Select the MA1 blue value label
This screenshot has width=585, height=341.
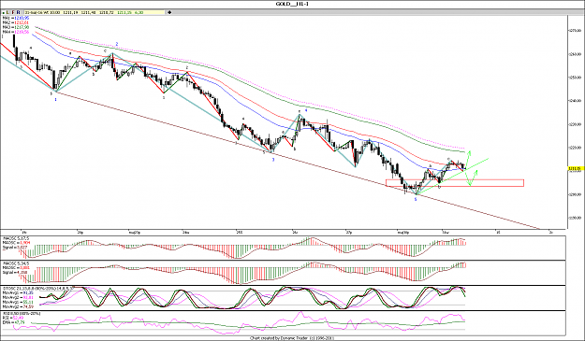(22, 18)
